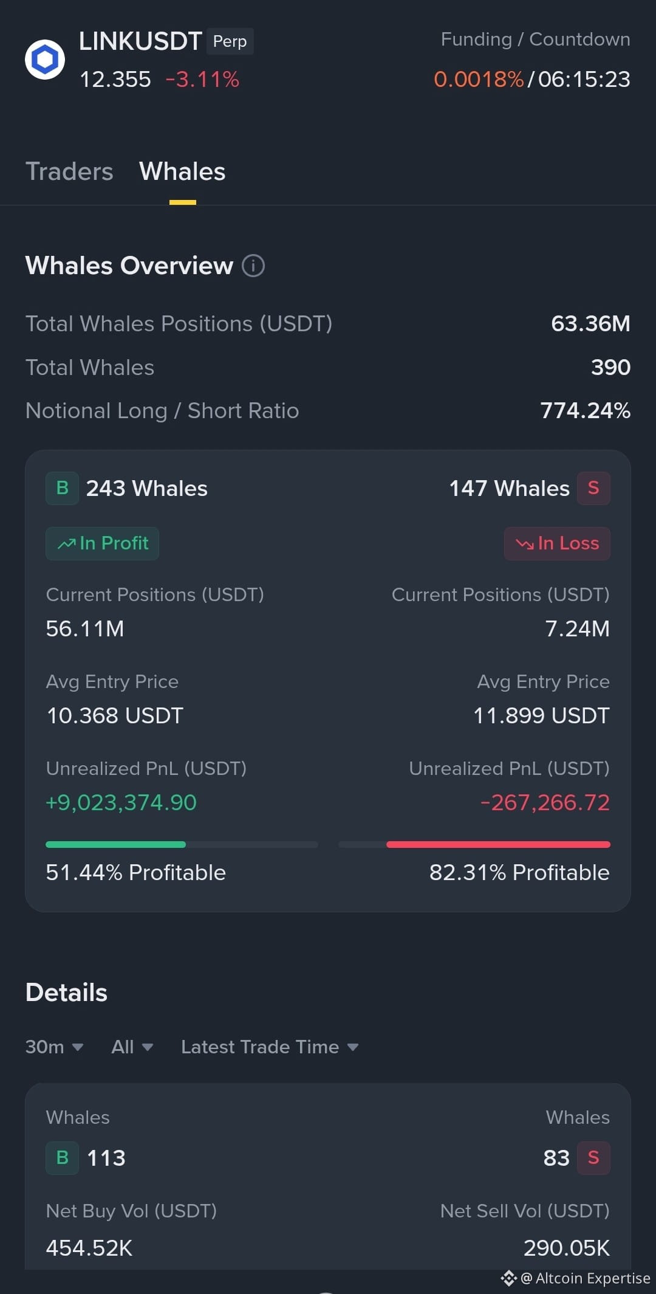
Task: Open the 30m time interval dropdown
Action: coord(54,1047)
